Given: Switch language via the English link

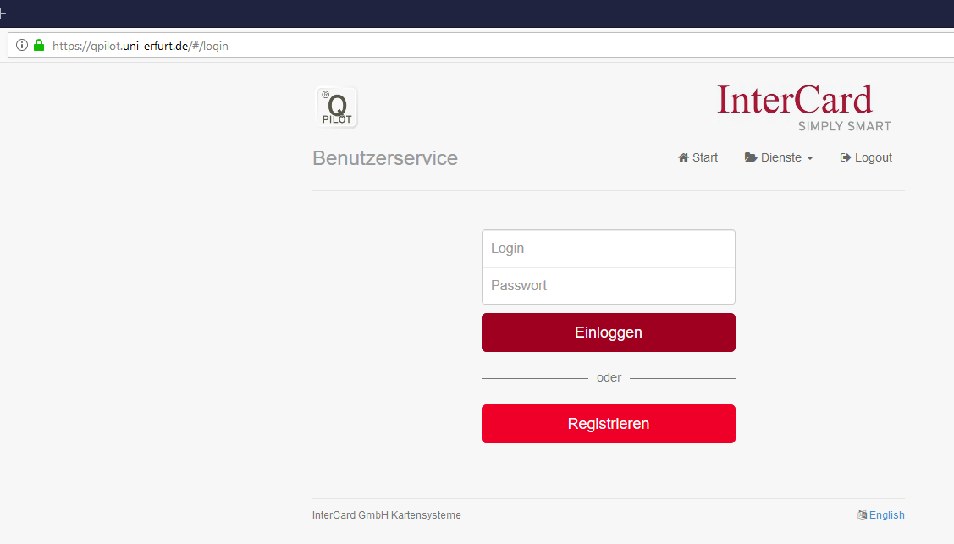Looking at the screenshot, I should (x=886, y=515).
